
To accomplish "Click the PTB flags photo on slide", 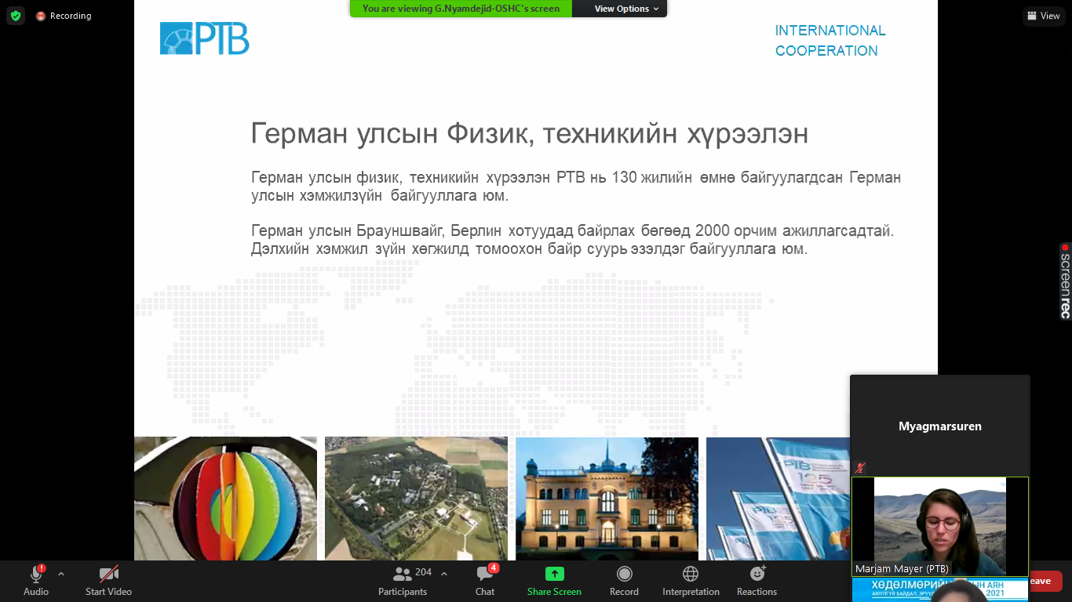I will [x=778, y=499].
